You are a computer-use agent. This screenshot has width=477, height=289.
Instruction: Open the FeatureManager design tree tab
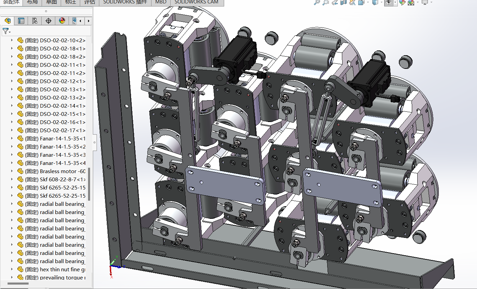click(x=8, y=21)
